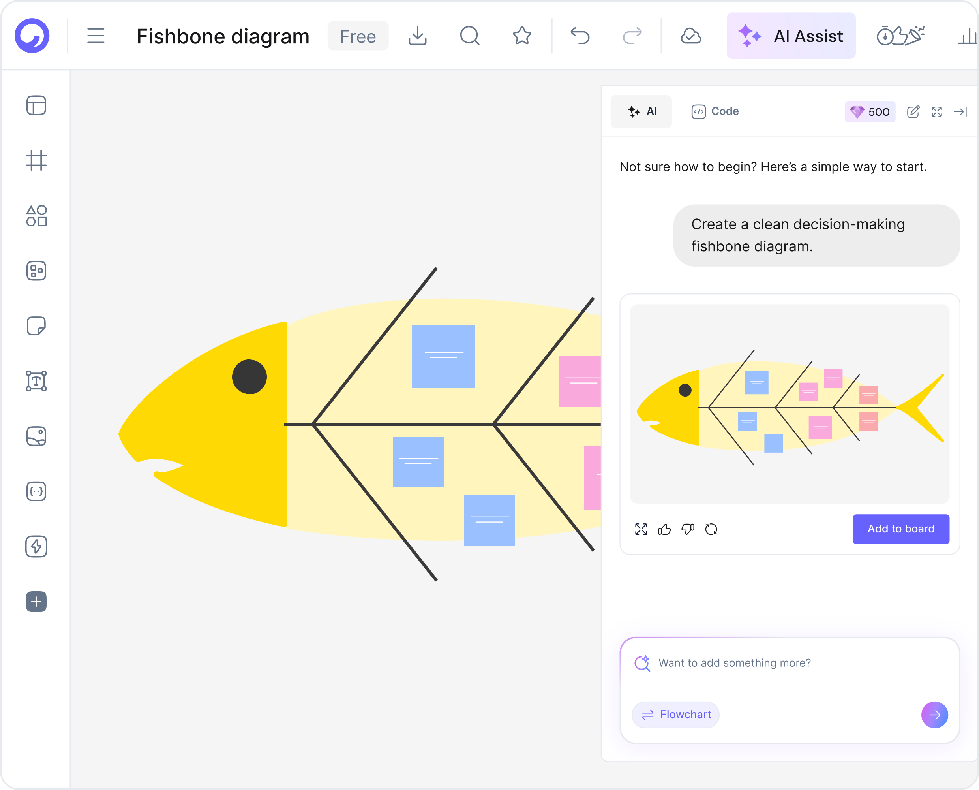Click the 'Create a clean decision-making' prompt bubble

coord(817,235)
